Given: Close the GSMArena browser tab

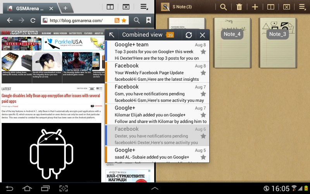Looking at the screenshot, I should click(51, 8).
